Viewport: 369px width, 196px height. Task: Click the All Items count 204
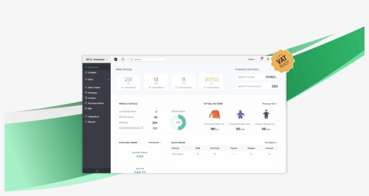(x=155, y=123)
